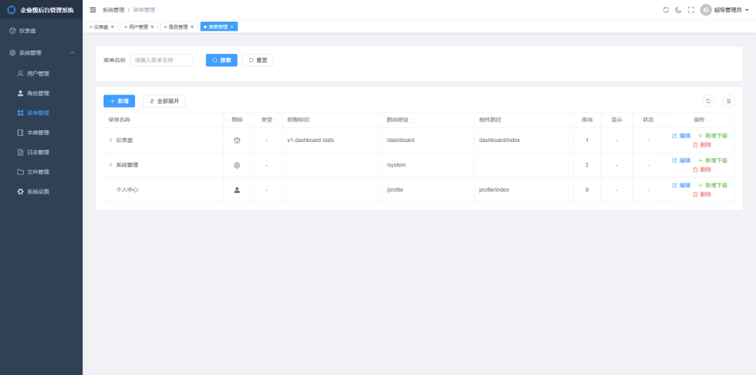Switch to the 用户管理 tab
Screen dimensions: 756x375
coord(139,27)
